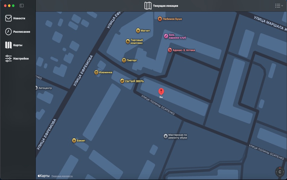Viewport: 287px width, 180px height.
Task: Open the Новости section envelope icon
Action: click(8, 18)
